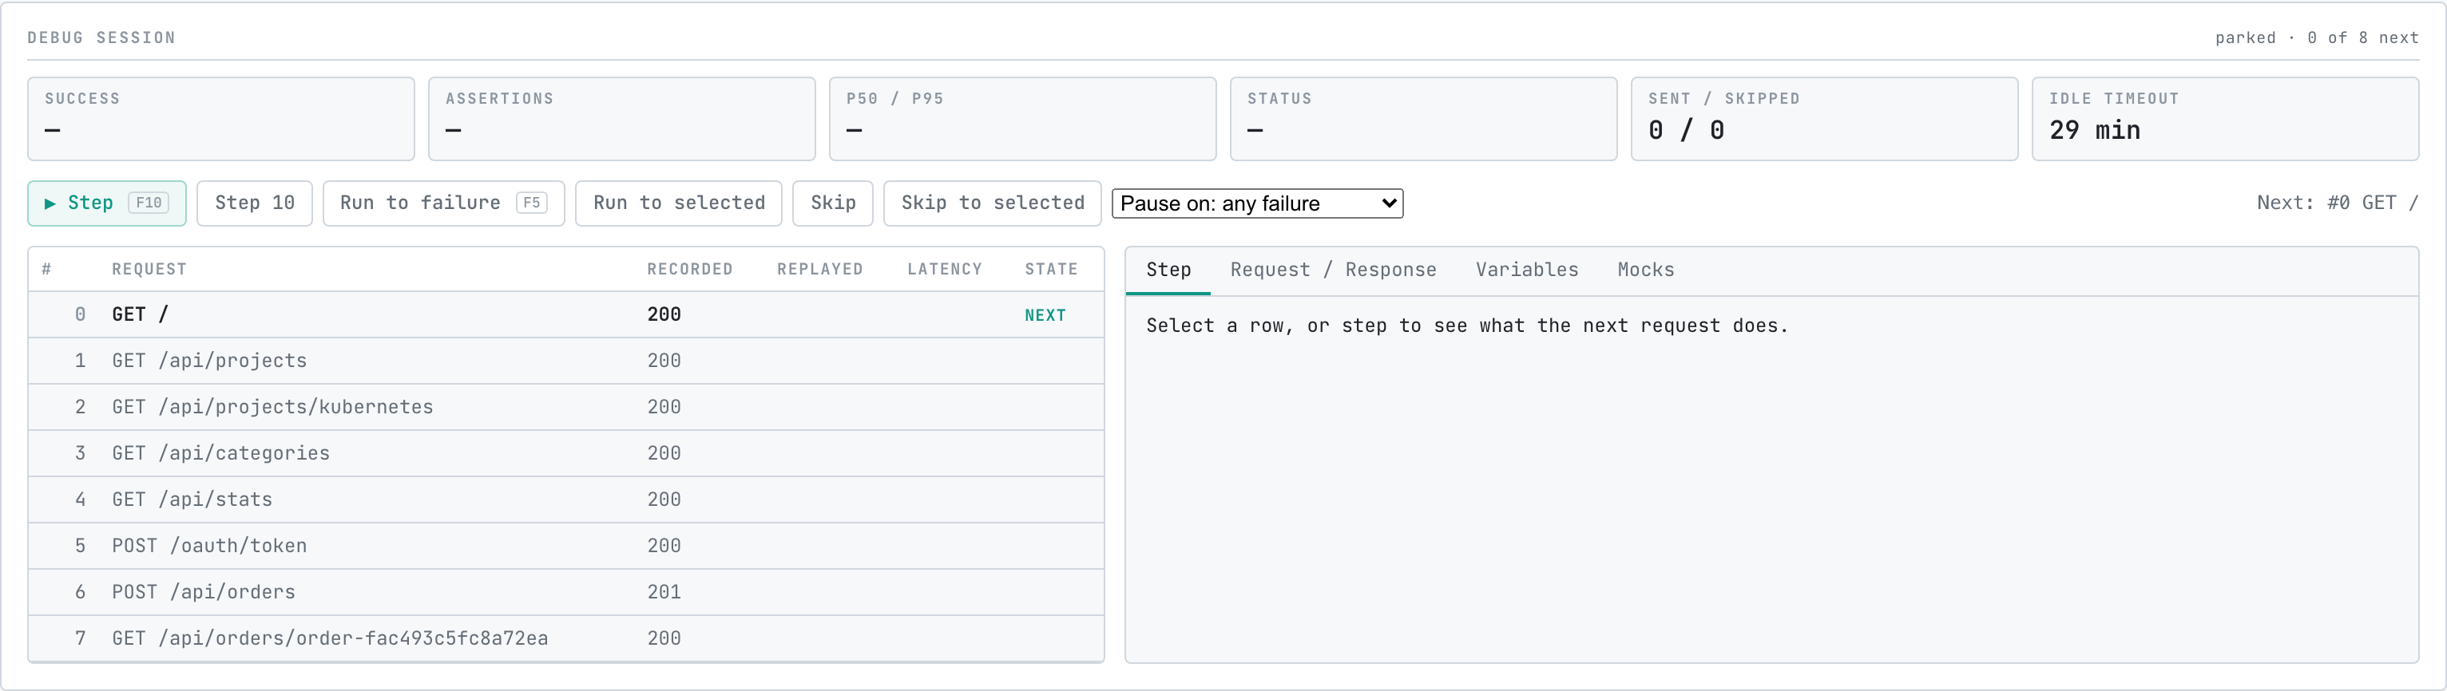Click the parked 0 of 8 next status
Image resolution: width=2447 pixels, height=691 pixels.
(x=2317, y=38)
